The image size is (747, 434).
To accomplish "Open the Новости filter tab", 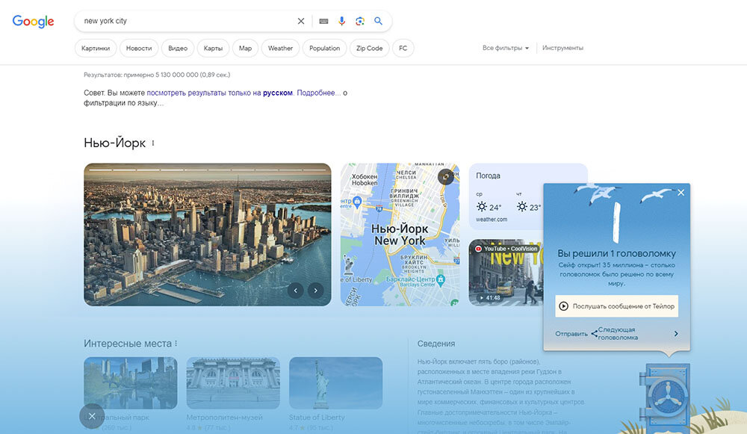I will [x=139, y=48].
